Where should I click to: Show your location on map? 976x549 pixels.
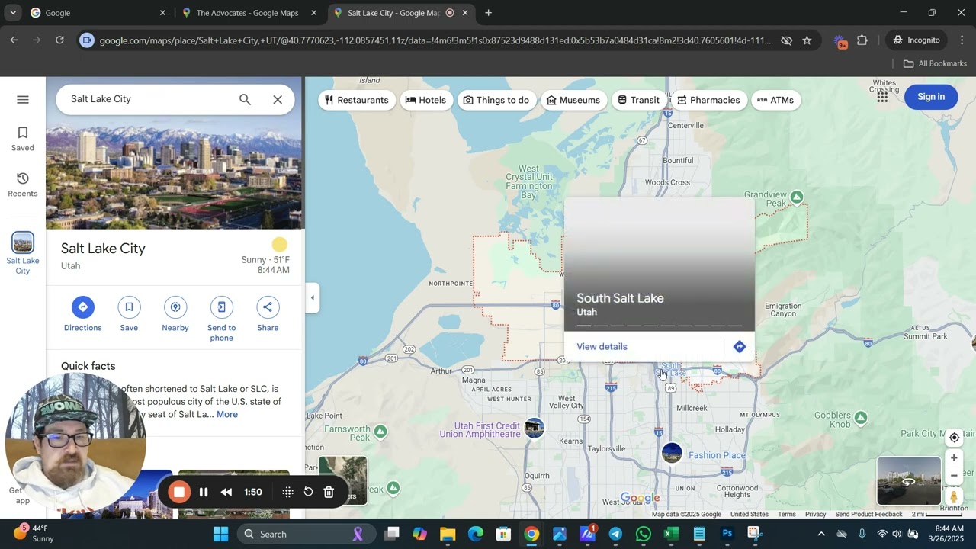click(954, 438)
